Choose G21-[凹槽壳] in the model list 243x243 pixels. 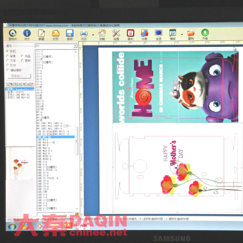[x=44, y=57]
